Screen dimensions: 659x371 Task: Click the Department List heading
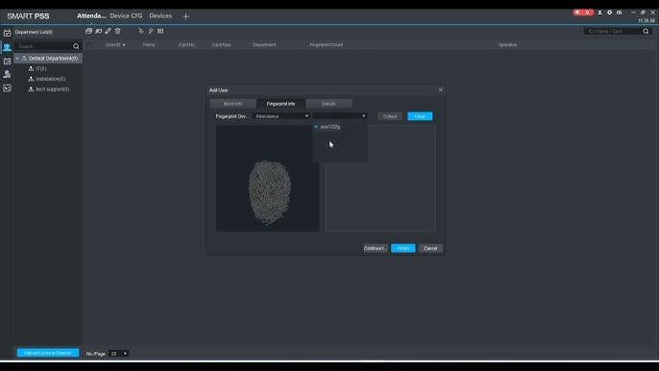pyautogui.click(x=34, y=32)
